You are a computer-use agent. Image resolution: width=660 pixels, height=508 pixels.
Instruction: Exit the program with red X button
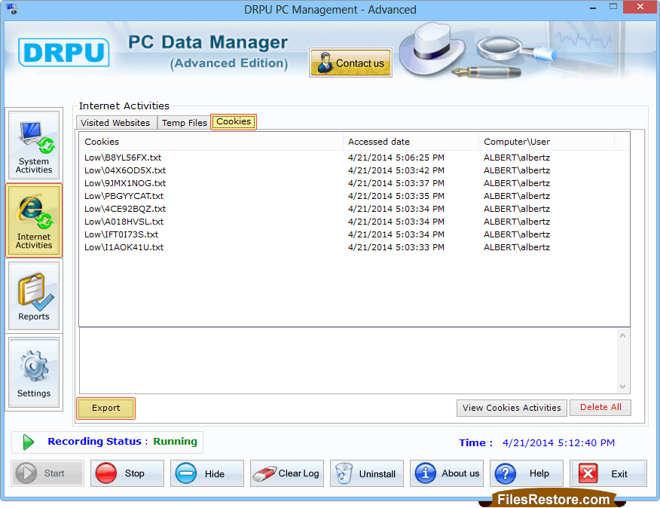pos(608,473)
